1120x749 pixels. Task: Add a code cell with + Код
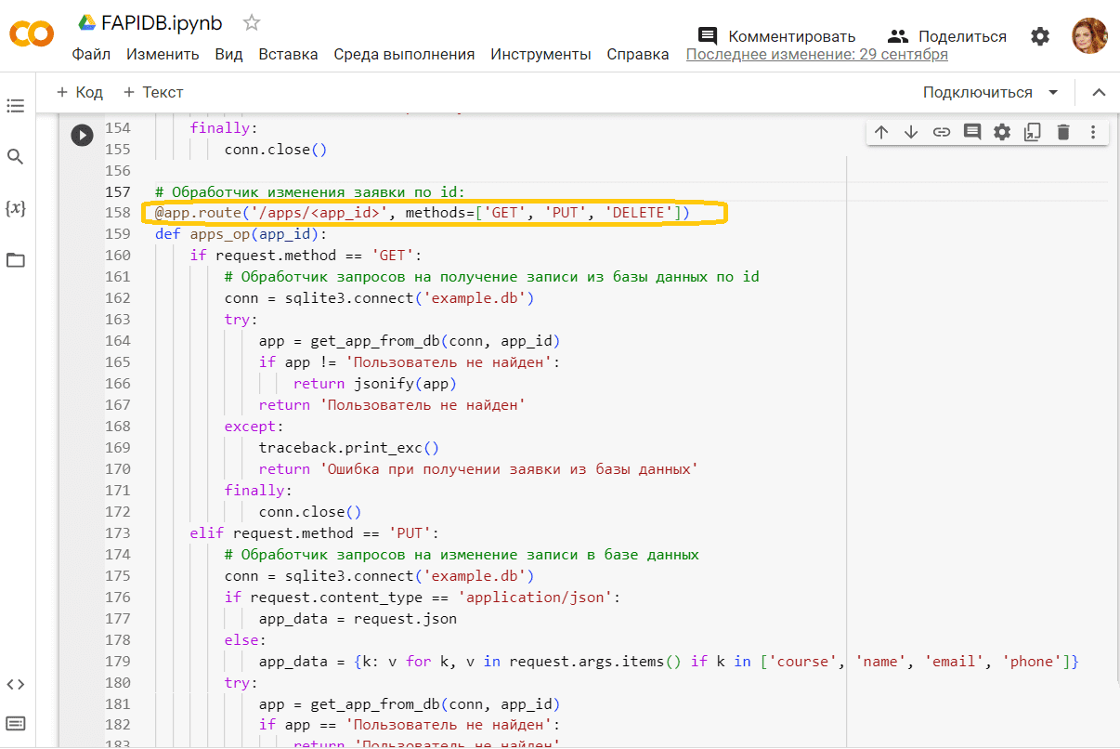(x=80, y=92)
